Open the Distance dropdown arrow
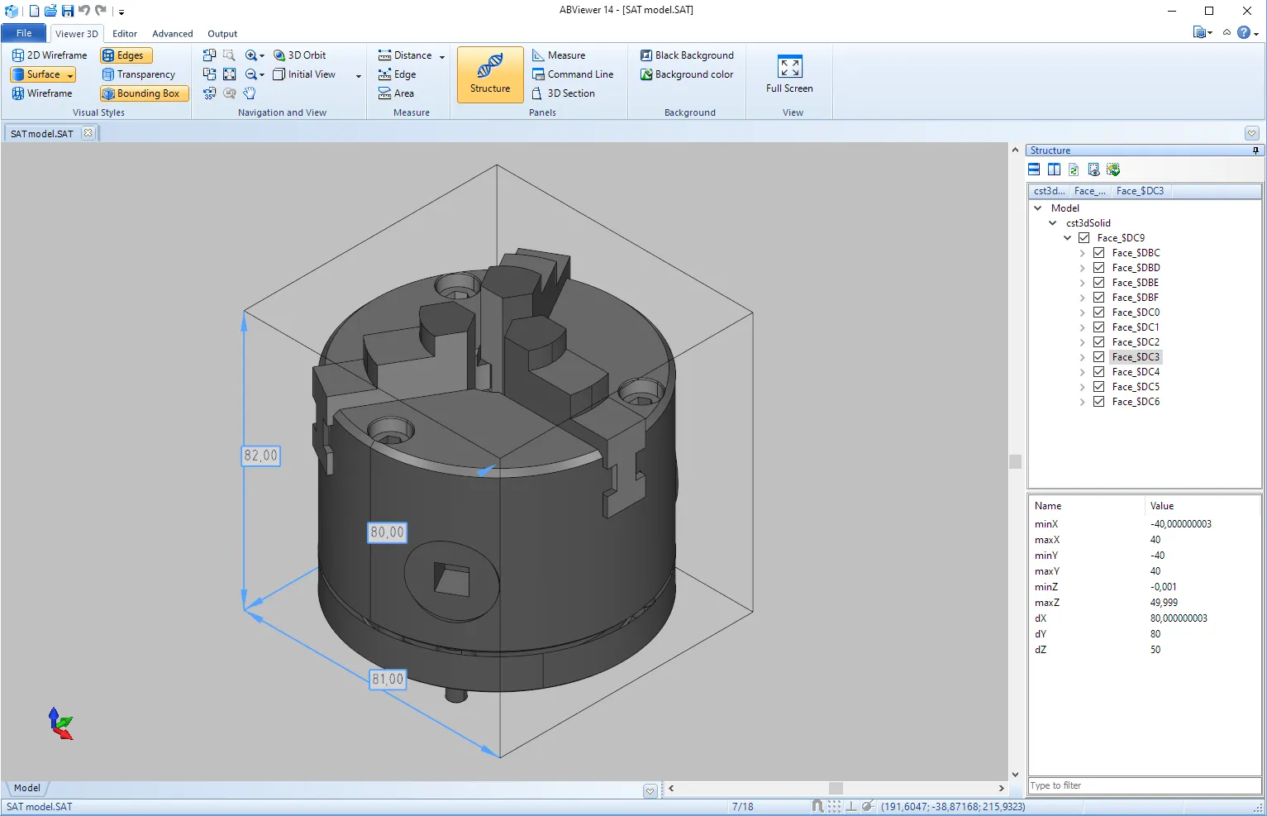 pyautogui.click(x=442, y=56)
